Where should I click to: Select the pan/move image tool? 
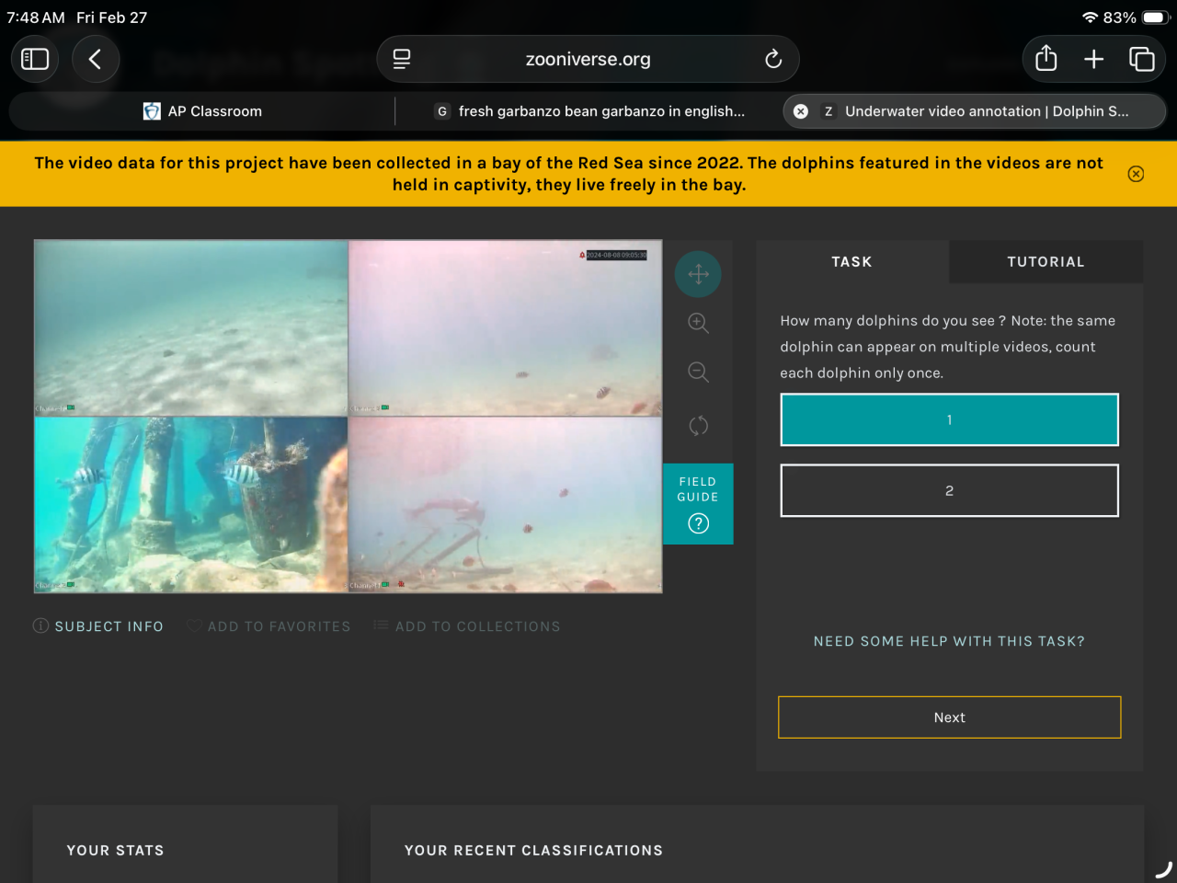tap(698, 274)
